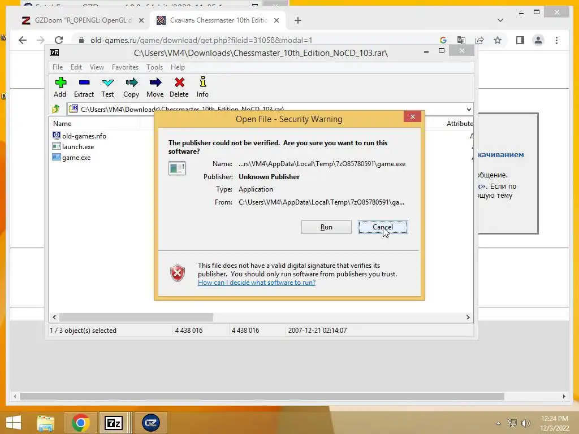Toggle Chrome side panel icon
This screenshot has width=579, height=434.
(520, 40)
